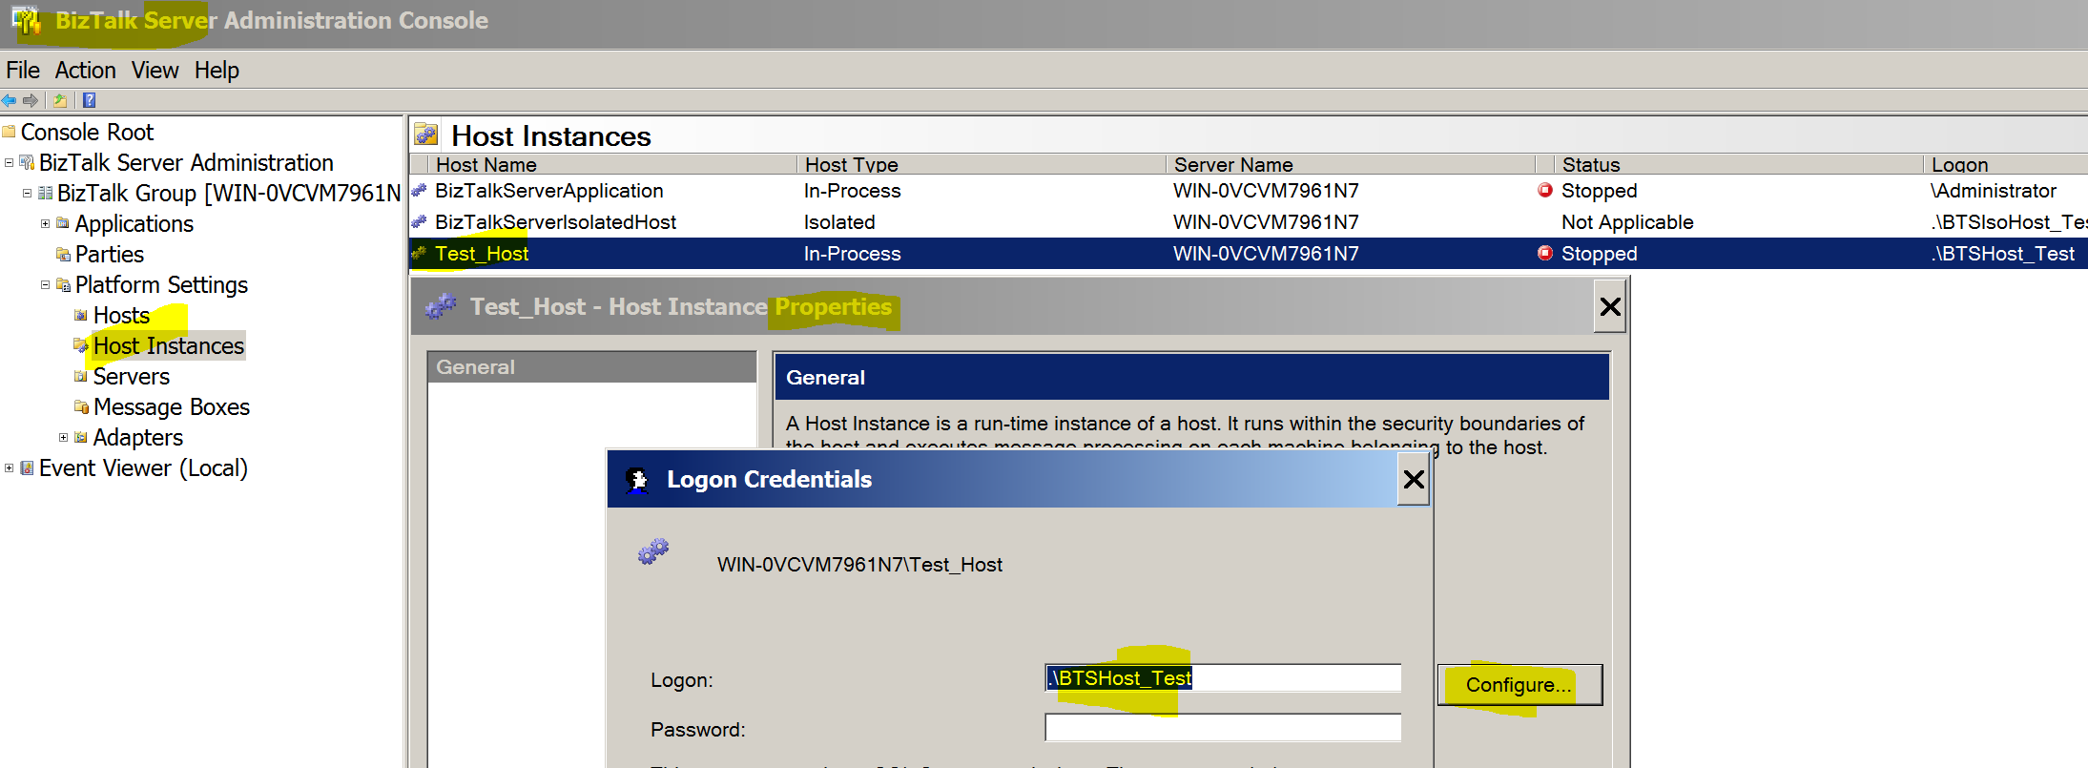Viewport: 2088px width, 768px height.
Task: Click the Not Applicable status cell
Action: (x=1627, y=222)
